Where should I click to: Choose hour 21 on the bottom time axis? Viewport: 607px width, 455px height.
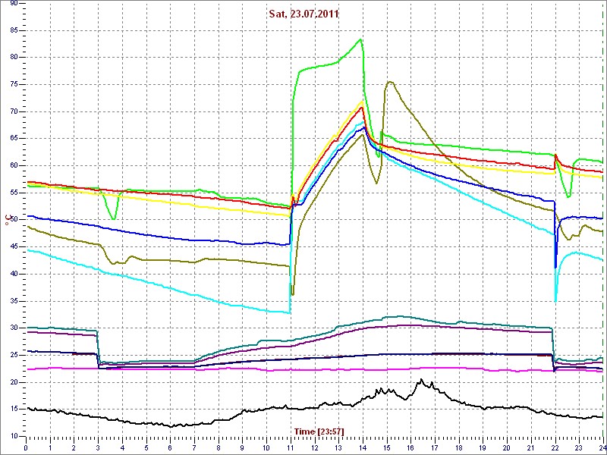[531, 447]
